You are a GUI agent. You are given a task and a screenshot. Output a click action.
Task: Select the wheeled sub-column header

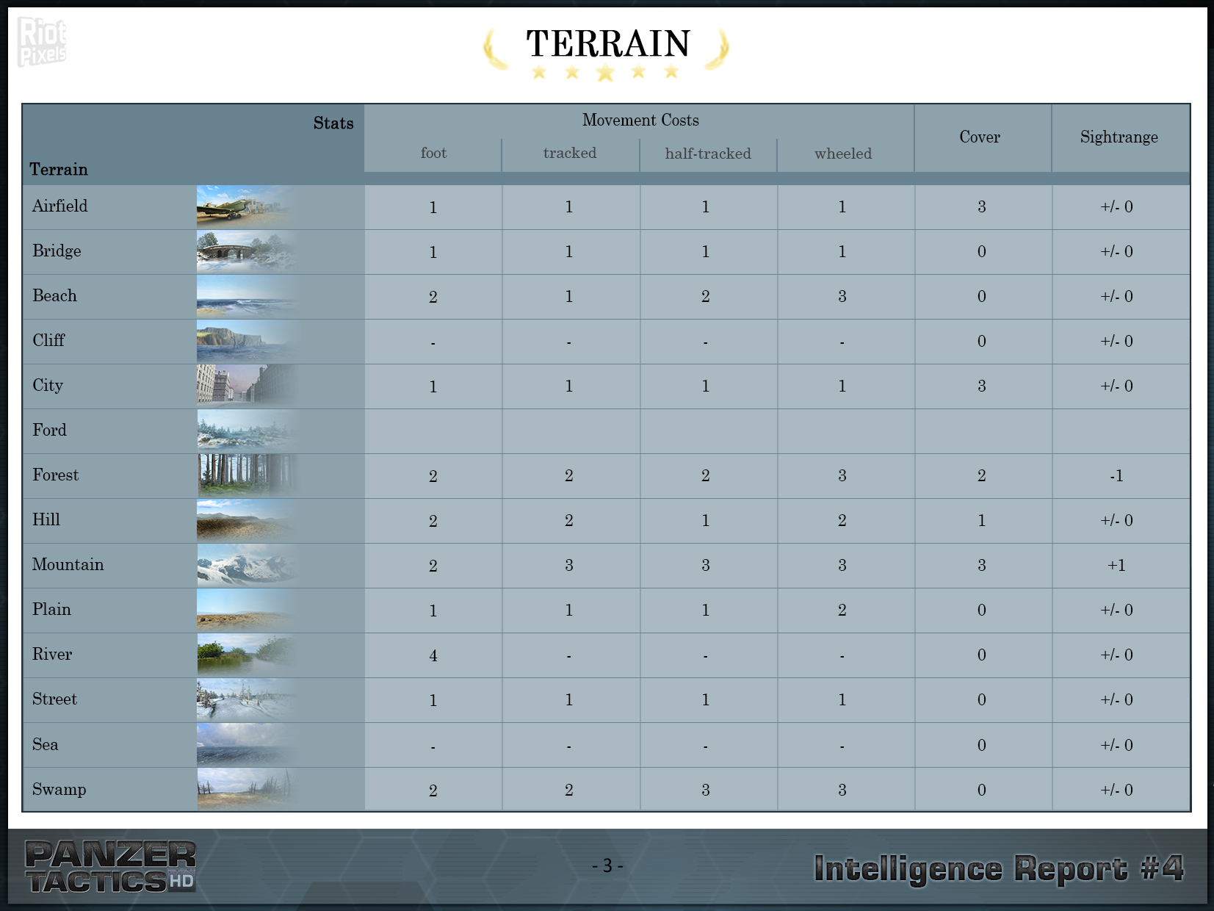click(x=843, y=154)
